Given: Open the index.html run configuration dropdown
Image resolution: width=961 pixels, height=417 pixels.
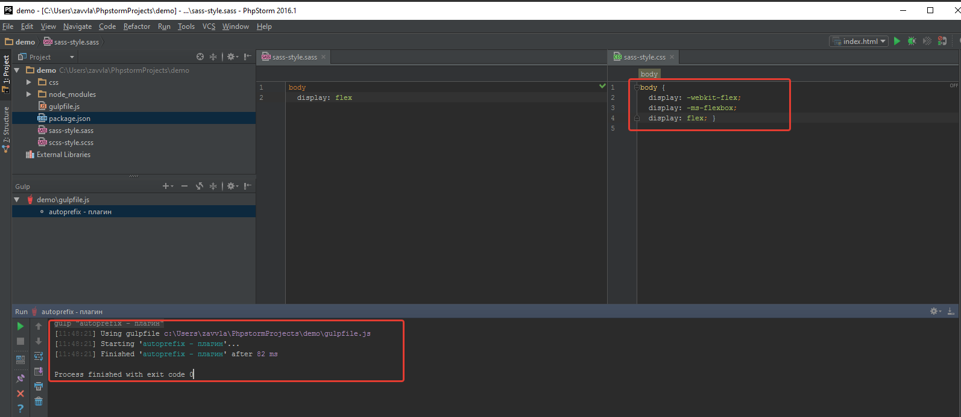Looking at the screenshot, I should coord(859,41).
